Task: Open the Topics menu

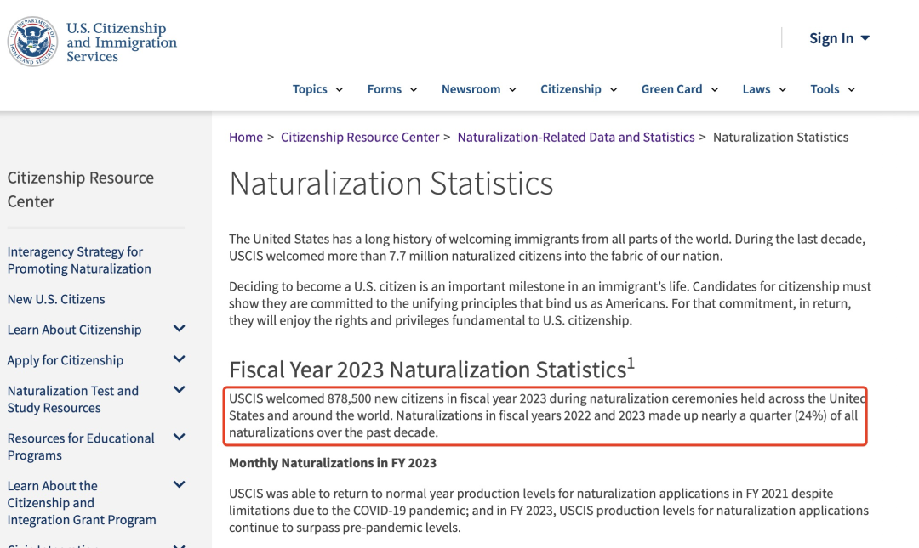Action: pos(317,89)
